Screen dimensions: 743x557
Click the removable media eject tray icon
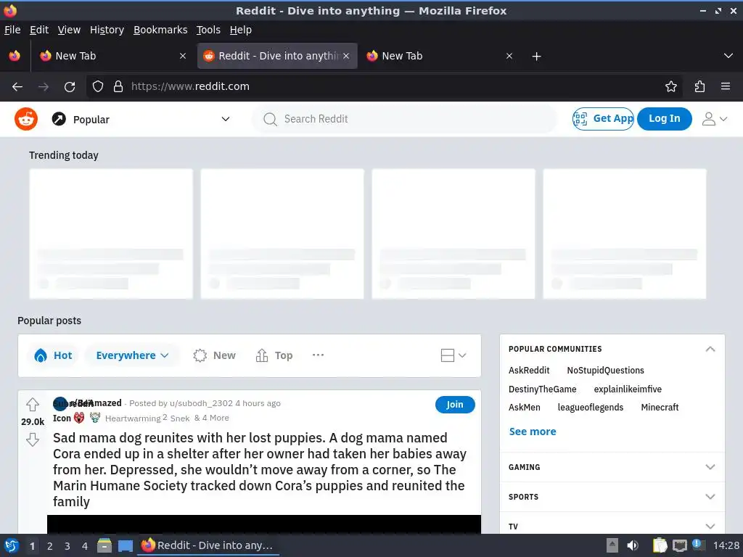pyautogui.click(x=612, y=545)
